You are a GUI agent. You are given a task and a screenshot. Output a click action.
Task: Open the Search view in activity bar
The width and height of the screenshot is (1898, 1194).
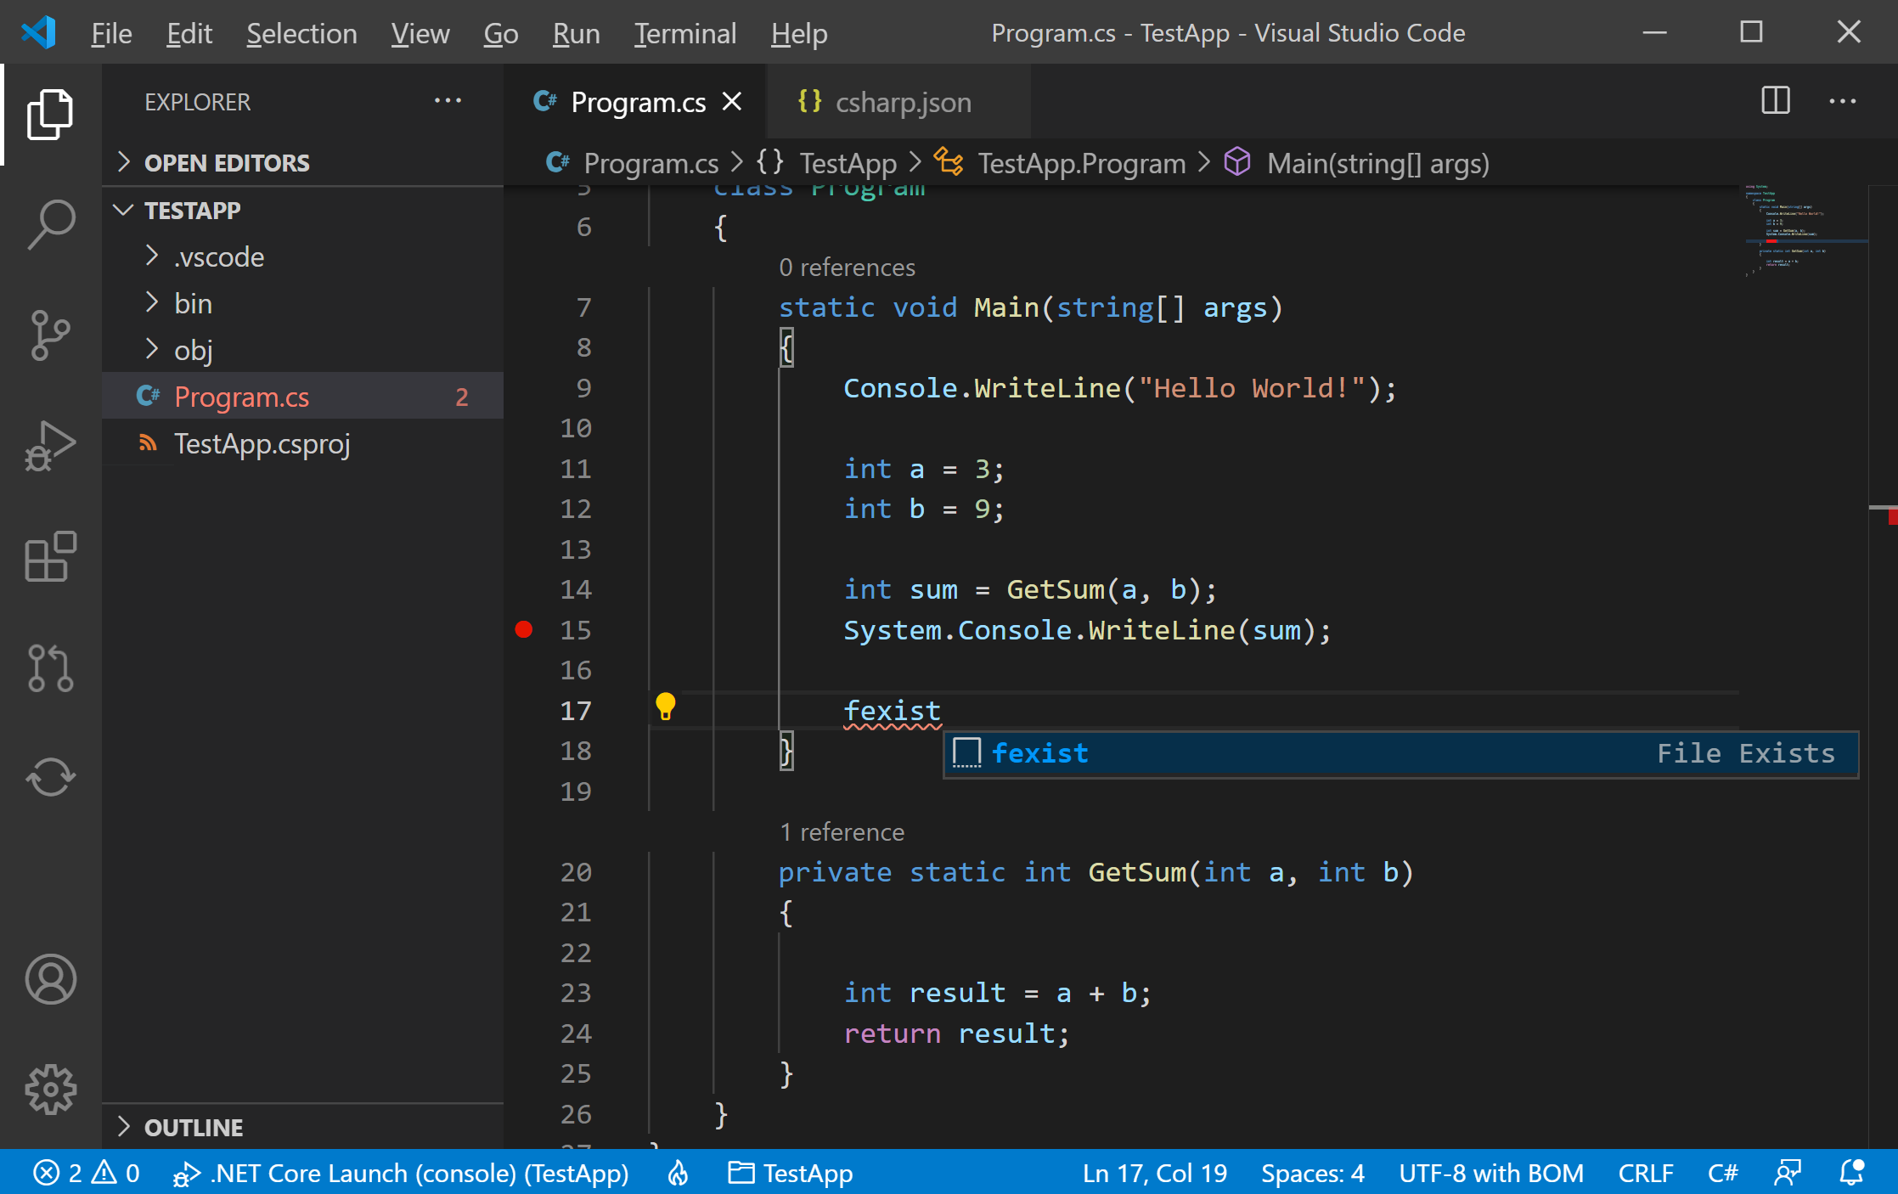point(51,223)
